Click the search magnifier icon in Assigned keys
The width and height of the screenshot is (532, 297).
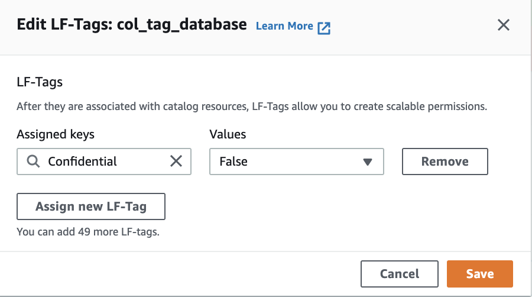coord(34,162)
